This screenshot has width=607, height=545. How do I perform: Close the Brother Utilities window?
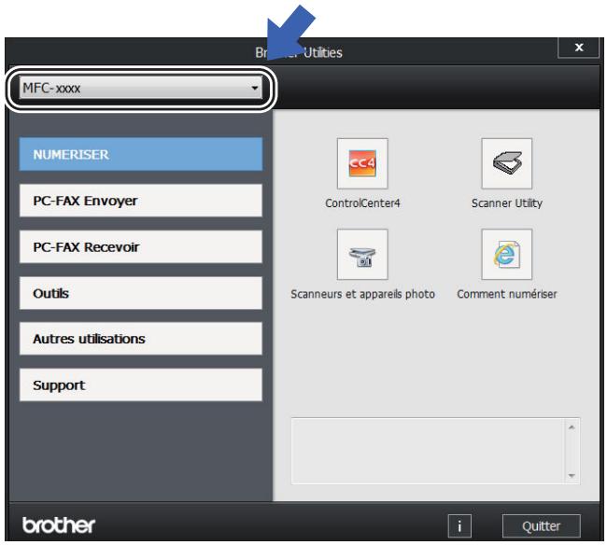pyautogui.click(x=578, y=48)
